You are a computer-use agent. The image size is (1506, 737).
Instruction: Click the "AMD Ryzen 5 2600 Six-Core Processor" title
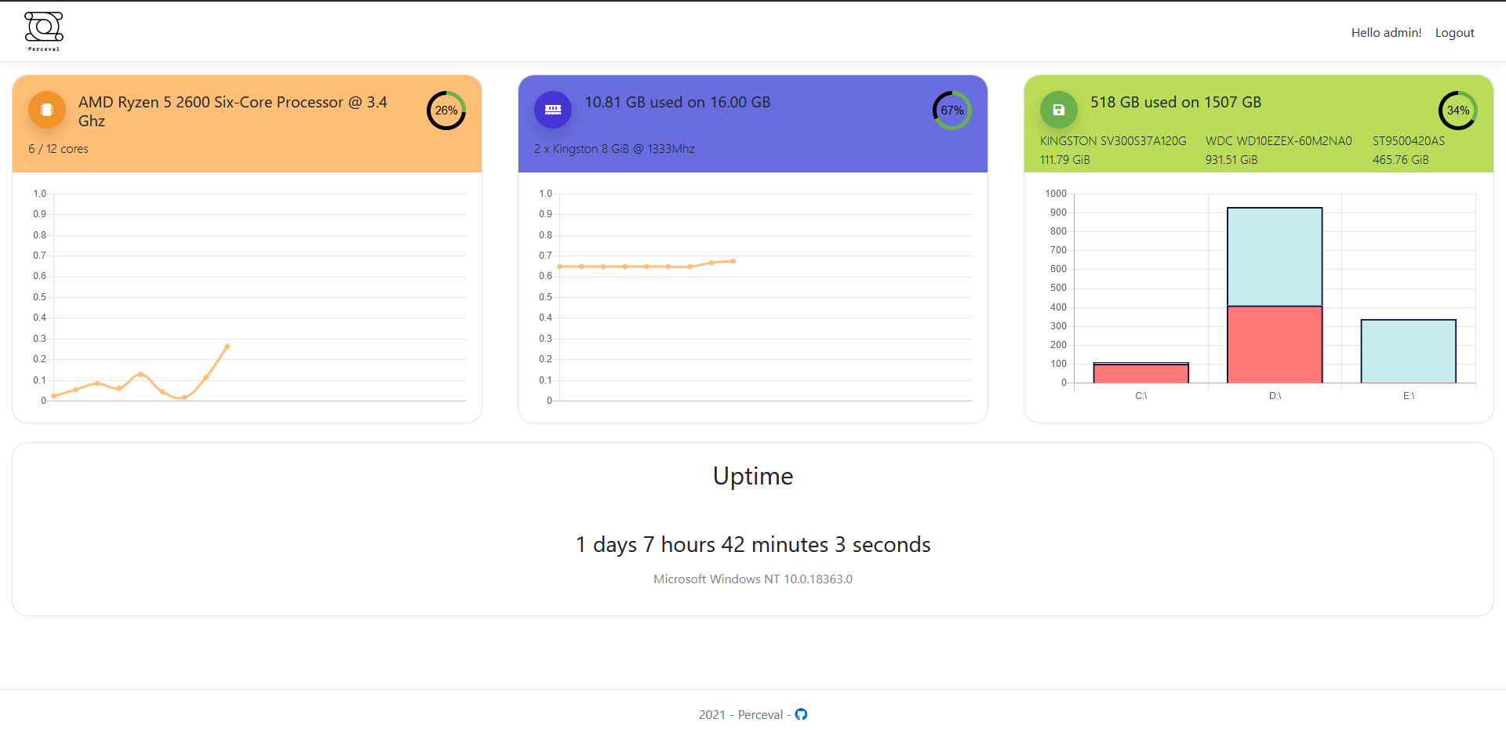click(233, 111)
